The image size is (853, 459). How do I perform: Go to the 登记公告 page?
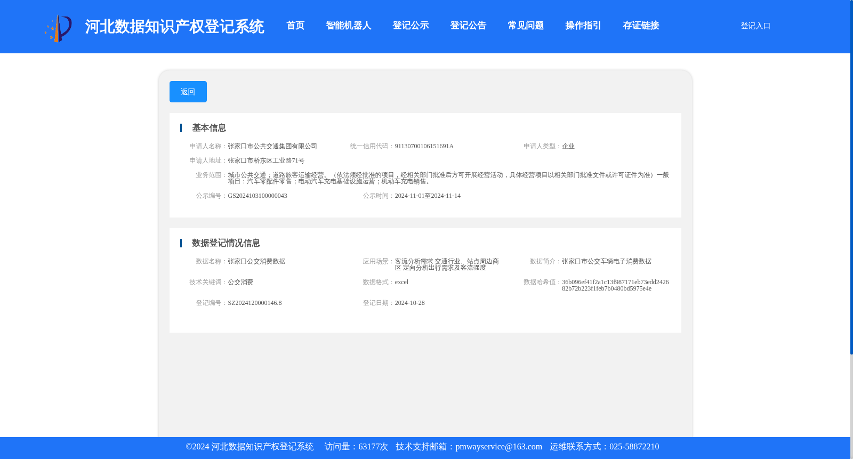tap(468, 26)
